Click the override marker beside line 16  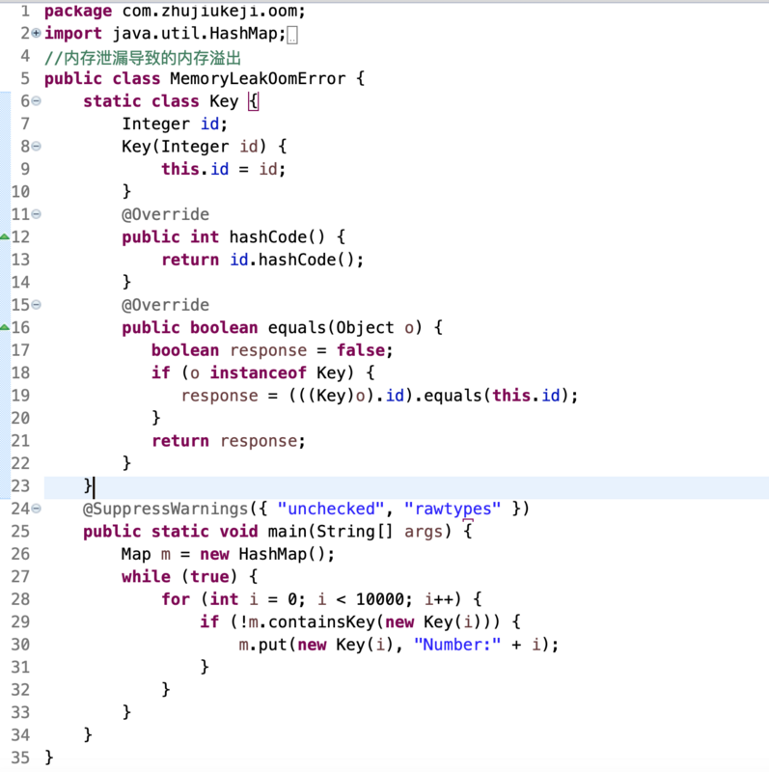pyautogui.click(x=5, y=327)
